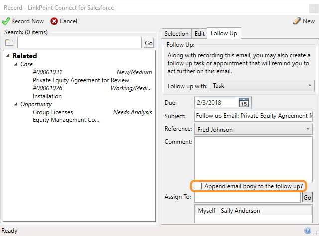Select the Group Licenses opportunity
Viewport: 319px width, 236px height.
(x=53, y=112)
